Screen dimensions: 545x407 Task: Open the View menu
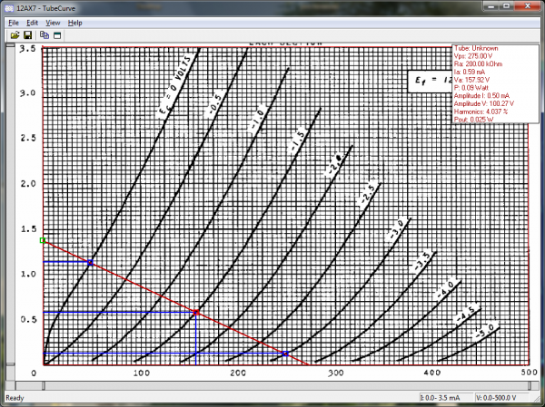tap(54, 22)
